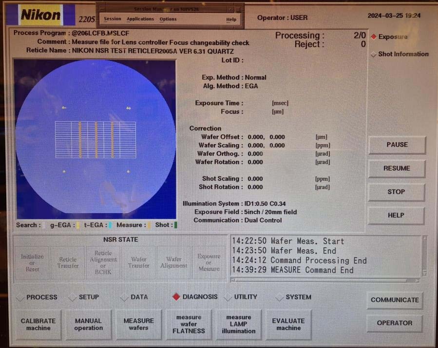Click the OPERATOR button
Image resolution: width=438 pixels, height=348 pixels.
tap(395, 323)
